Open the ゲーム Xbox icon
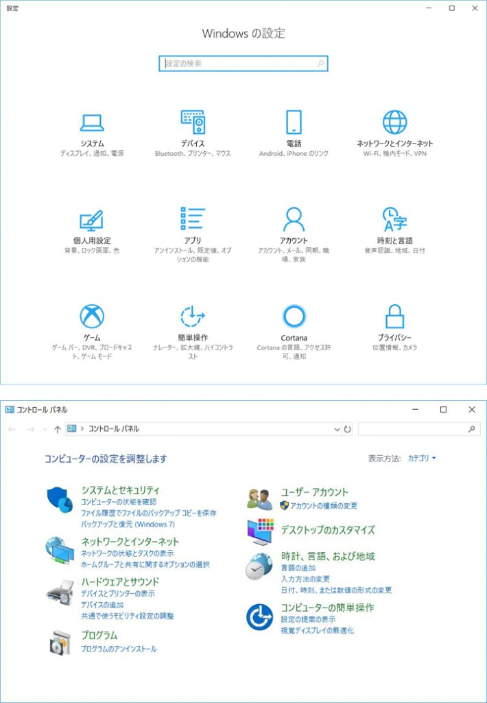The height and width of the screenshot is (703, 487). (x=92, y=316)
